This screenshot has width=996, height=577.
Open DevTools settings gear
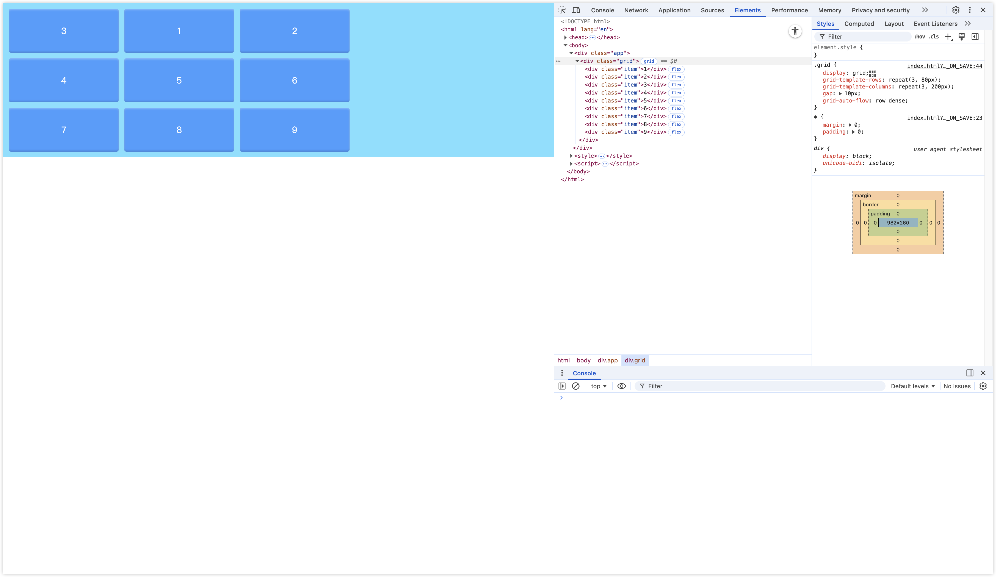[x=956, y=10]
